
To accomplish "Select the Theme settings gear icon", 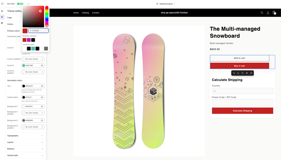I will point(2,17).
